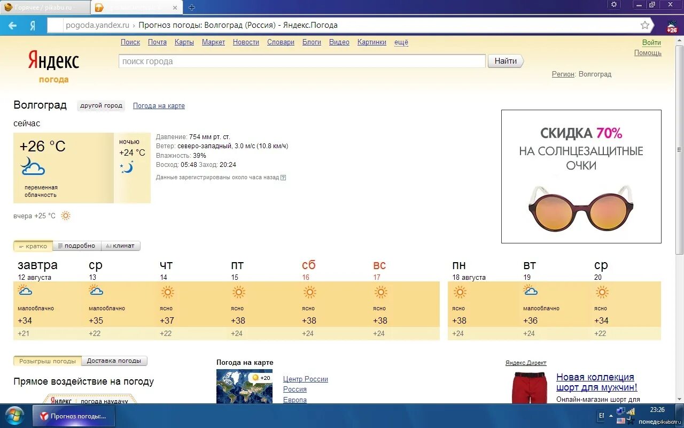Click into the 'поиск города' search field
684x428 pixels.
302,61
